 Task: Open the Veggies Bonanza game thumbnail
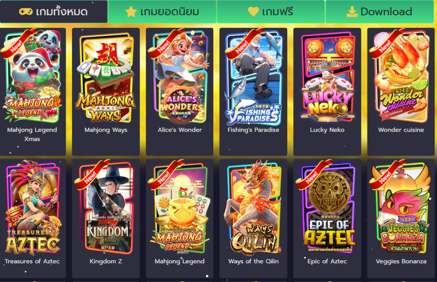(x=401, y=208)
